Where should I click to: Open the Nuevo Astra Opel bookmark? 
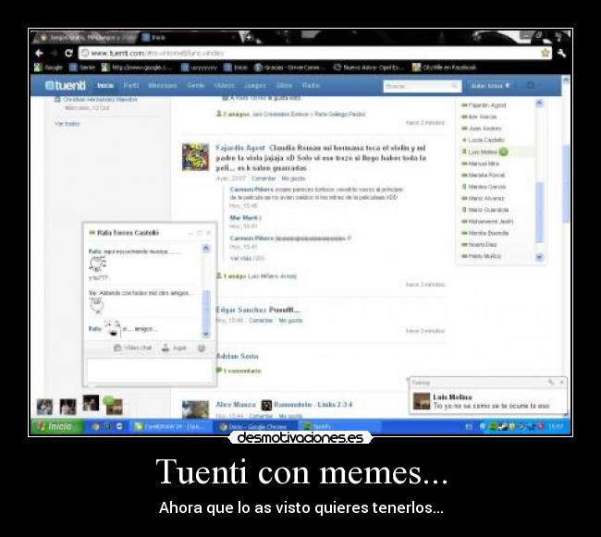(x=368, y=67)
